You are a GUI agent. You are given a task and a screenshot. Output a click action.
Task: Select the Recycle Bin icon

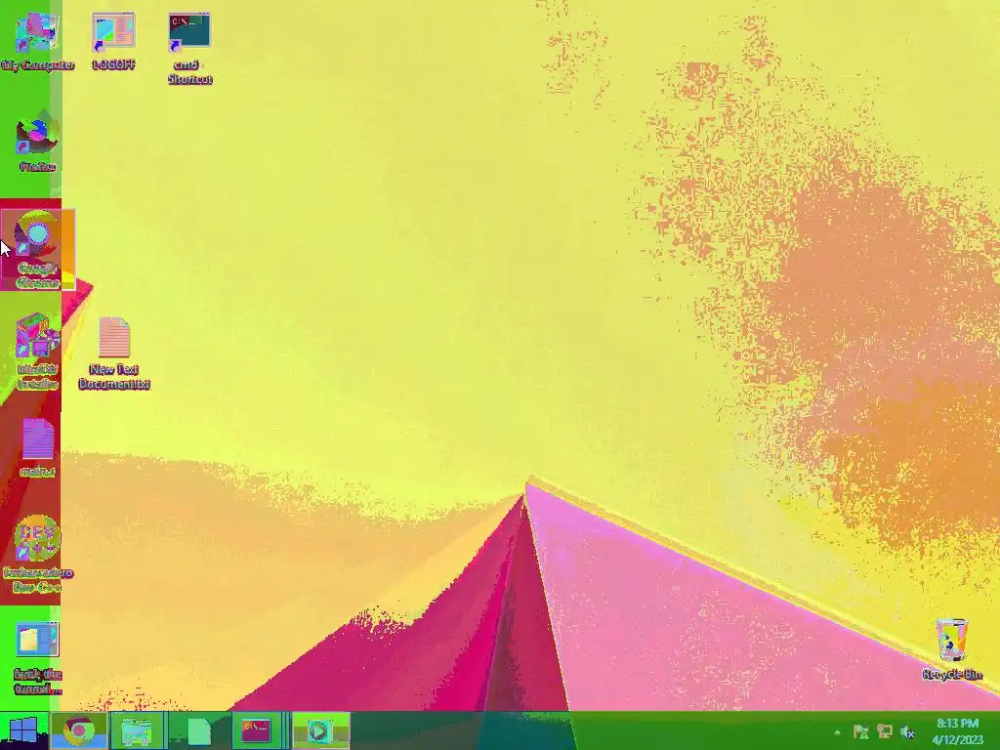pos(951,649)
